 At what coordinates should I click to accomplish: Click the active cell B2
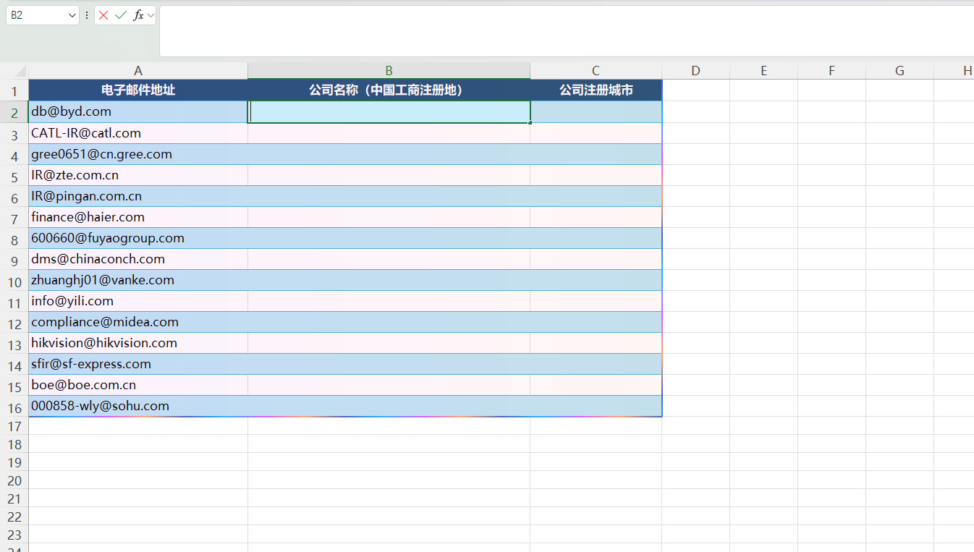click(389, 112)
